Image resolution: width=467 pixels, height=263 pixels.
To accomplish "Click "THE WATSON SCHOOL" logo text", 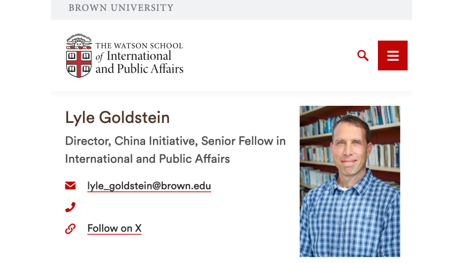I will (139, 46).
